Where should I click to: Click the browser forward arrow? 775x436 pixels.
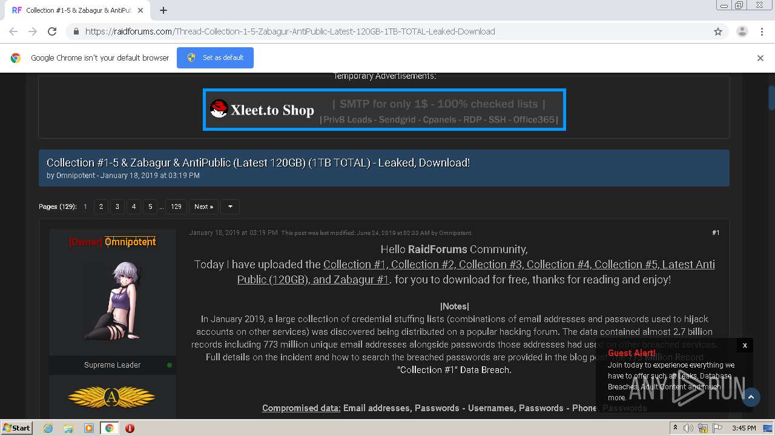point(33,31)
